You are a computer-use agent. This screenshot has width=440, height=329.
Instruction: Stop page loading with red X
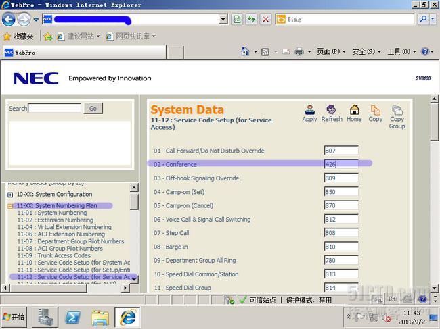pos(265,20)
